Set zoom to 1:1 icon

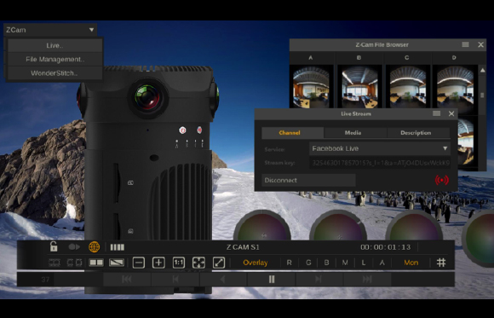(x=179, y=263)
